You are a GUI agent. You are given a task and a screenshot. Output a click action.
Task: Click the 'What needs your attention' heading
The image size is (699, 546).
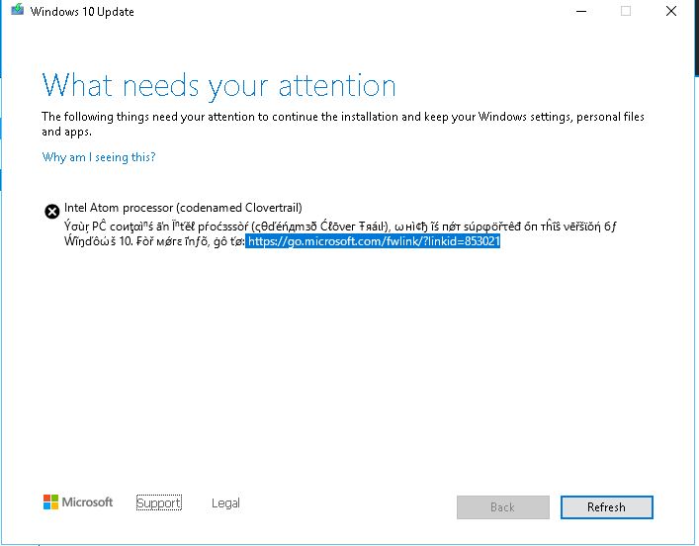coord(218,86)
